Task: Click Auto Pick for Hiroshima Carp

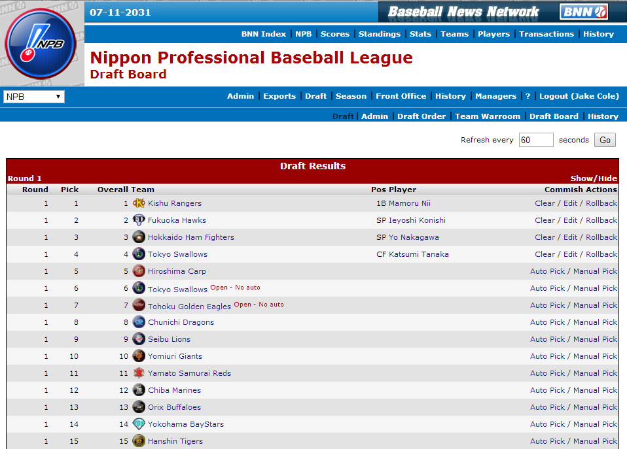Action: [x=547, y=271]
